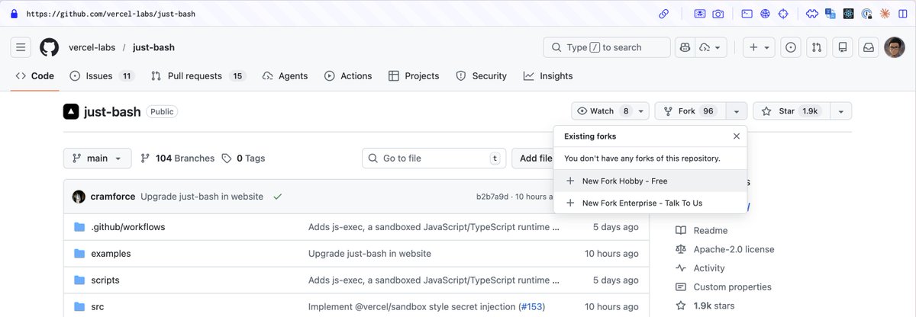
Task: Click the translate extension icon
Action: [830, 14]
